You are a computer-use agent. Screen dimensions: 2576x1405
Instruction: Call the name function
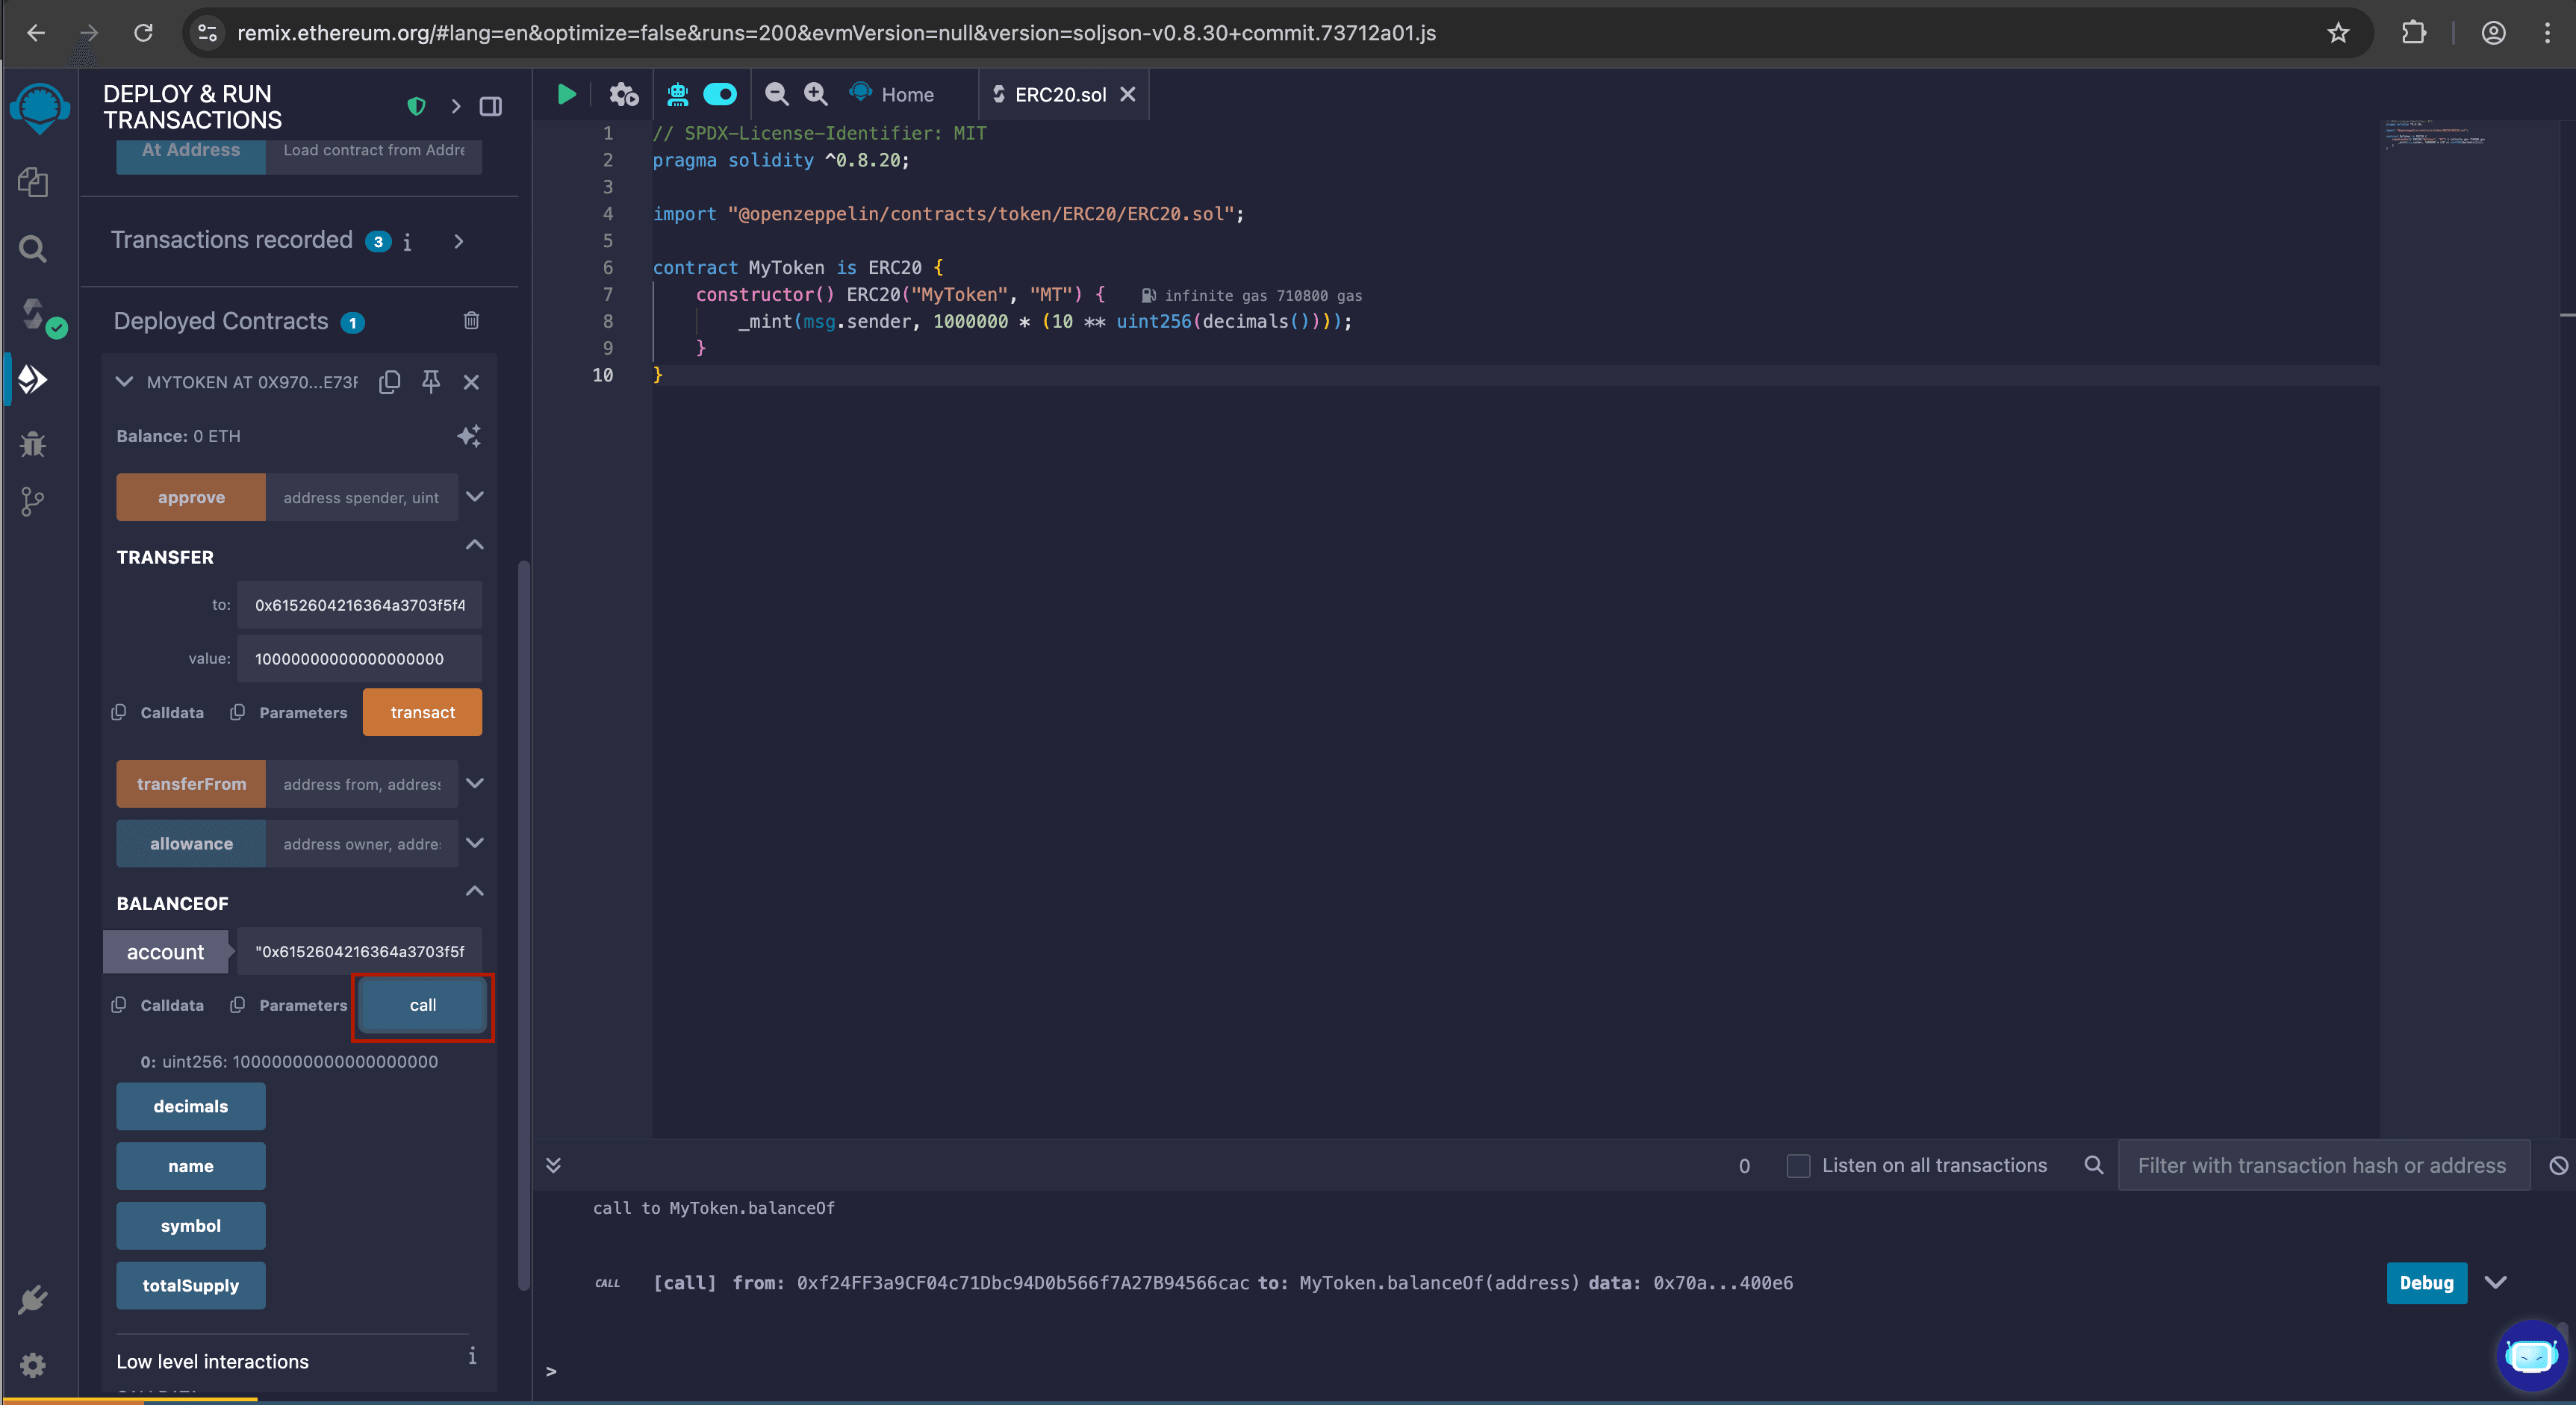click(x=191, y=1166)
